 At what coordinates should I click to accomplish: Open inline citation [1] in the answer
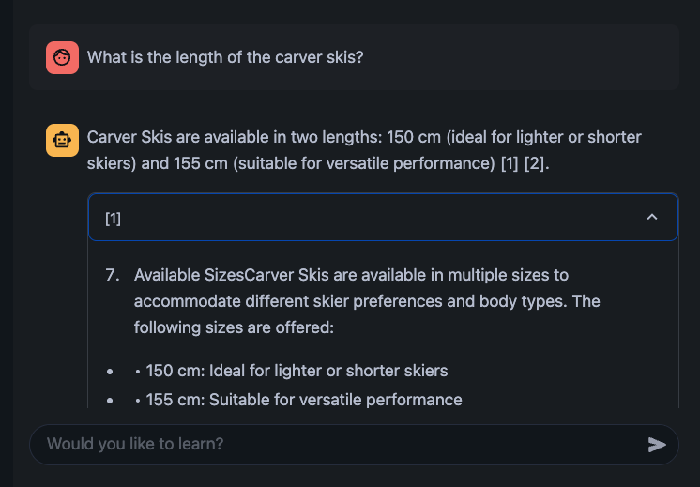click(510, 163)
